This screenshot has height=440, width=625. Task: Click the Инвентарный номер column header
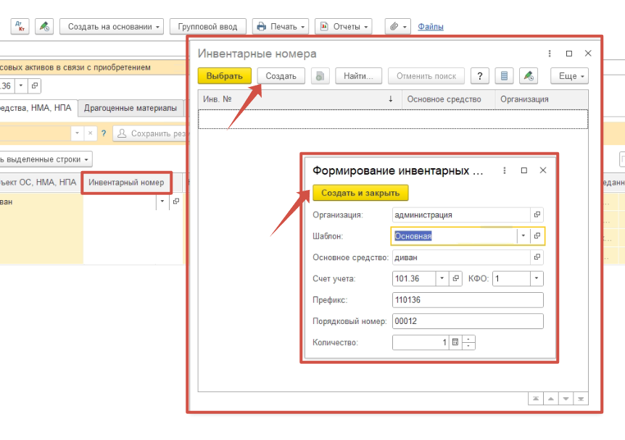click(126, 183)
